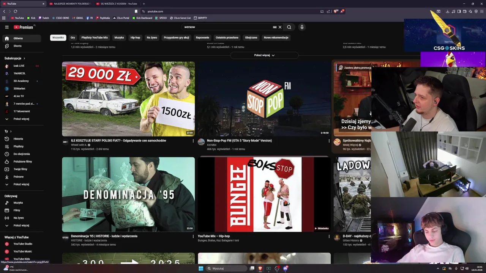Viewport: 486px width, 273px height.
Task: Open Polubione filmy liked videos
Action: (x=22, y=162)
